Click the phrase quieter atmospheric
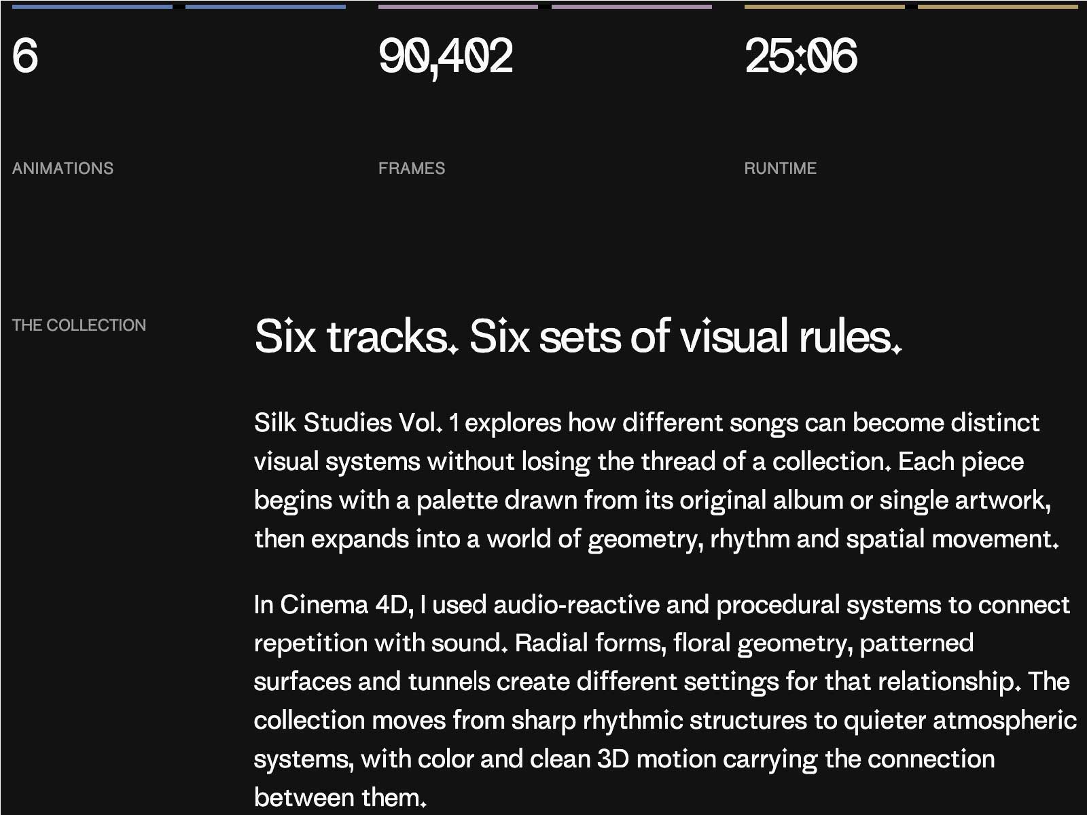This screenshot has width=1087, height=815. (960, 721)
